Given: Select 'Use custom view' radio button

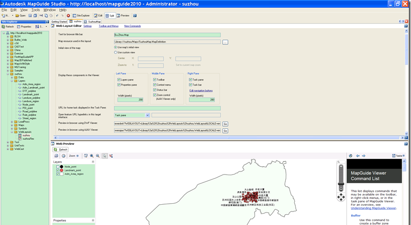Looking at the screenshot, I should coord(115,52).
